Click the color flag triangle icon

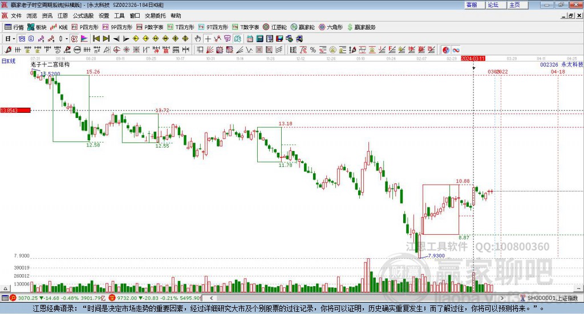[84, 39]
